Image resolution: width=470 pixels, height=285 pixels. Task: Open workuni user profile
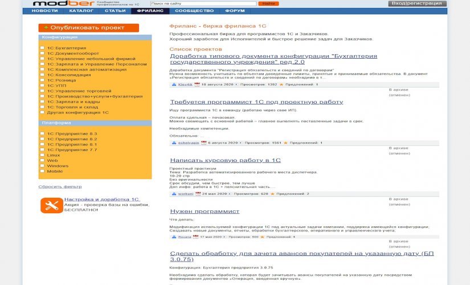[186, 194]
